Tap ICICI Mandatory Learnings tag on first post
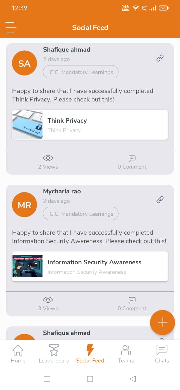 81,72
